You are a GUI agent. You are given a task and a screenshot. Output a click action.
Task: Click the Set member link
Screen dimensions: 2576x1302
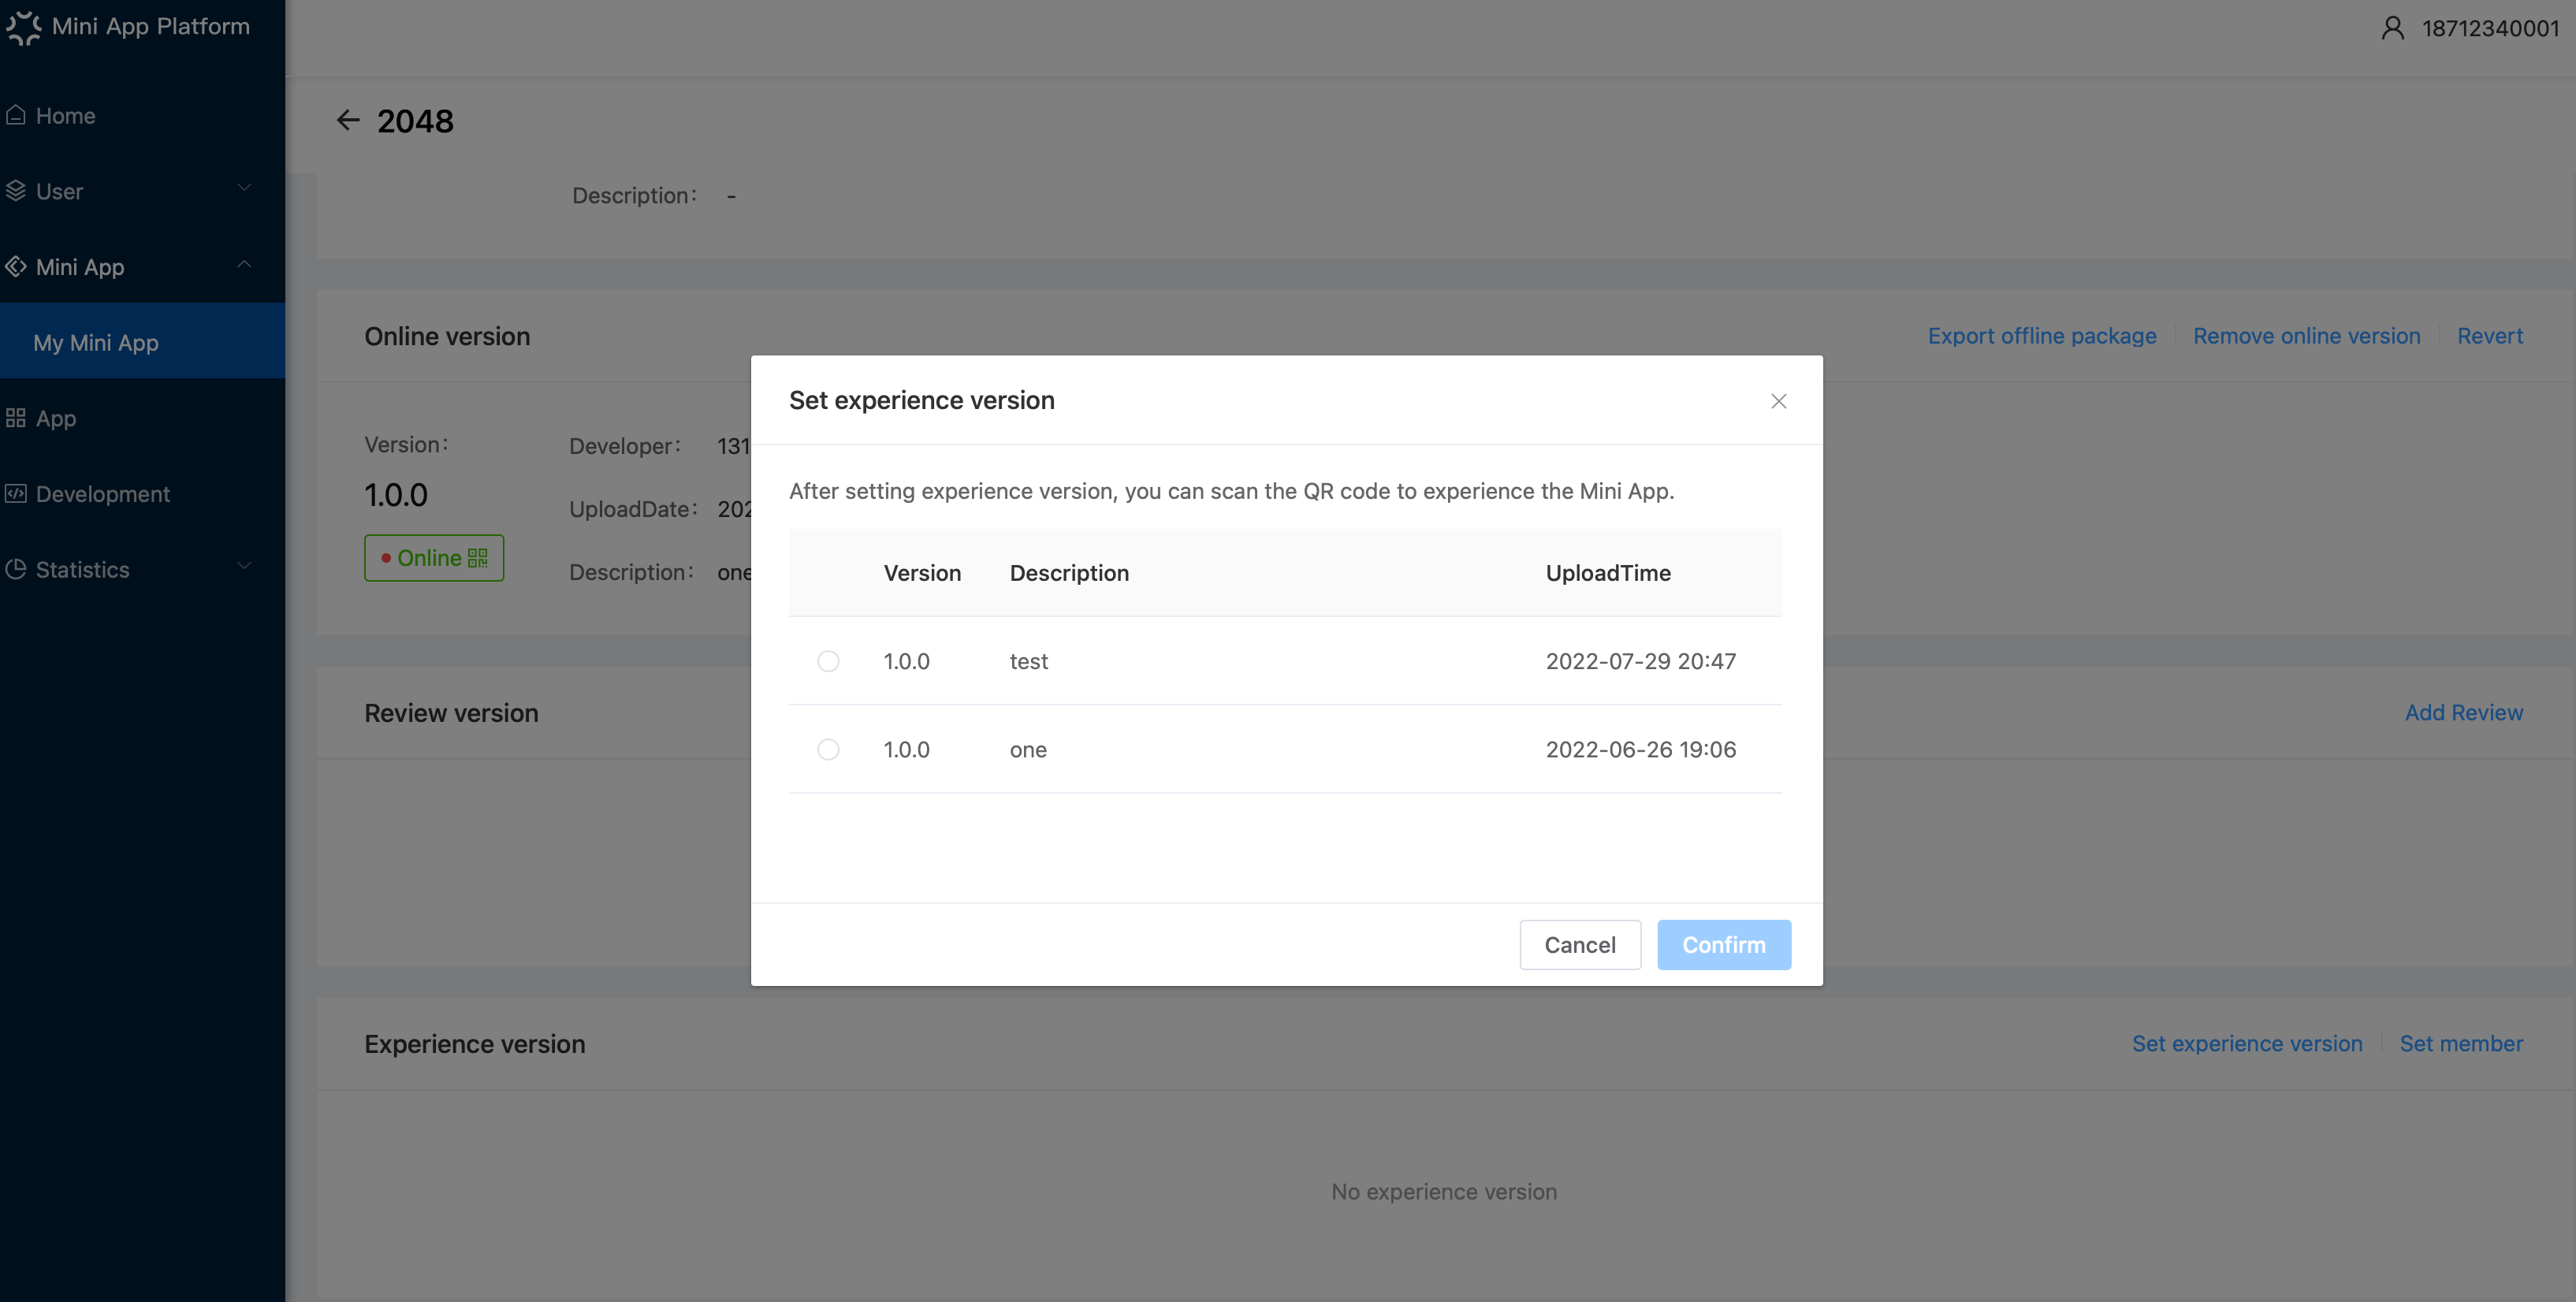(2461, 1043)
